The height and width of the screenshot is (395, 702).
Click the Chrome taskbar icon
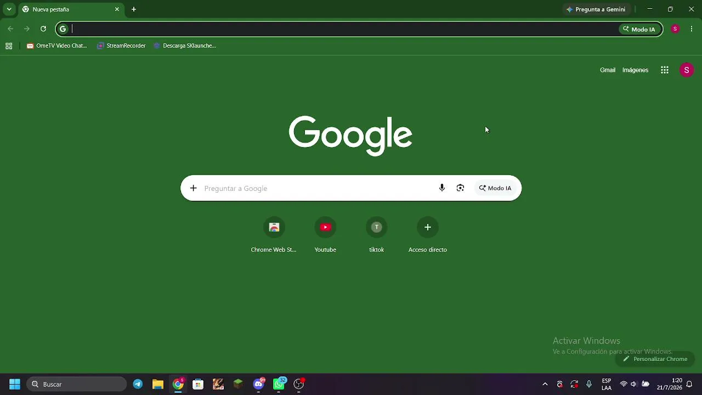[x=178, y=385]
